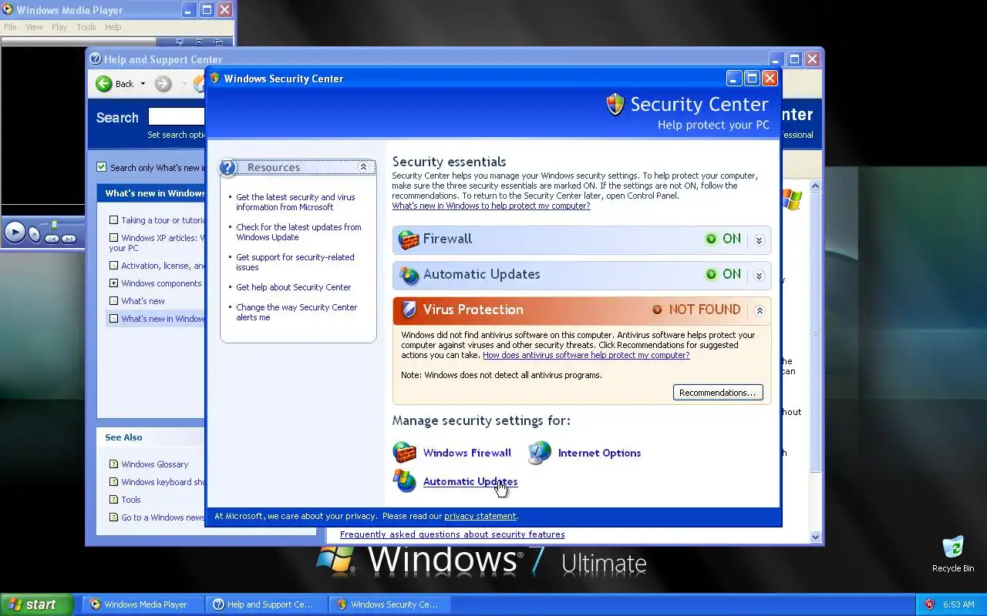Viewport: 987px width, 616px height.
Task: Click the globe icon beside Automatic Updates status
Action: (409, 275)
